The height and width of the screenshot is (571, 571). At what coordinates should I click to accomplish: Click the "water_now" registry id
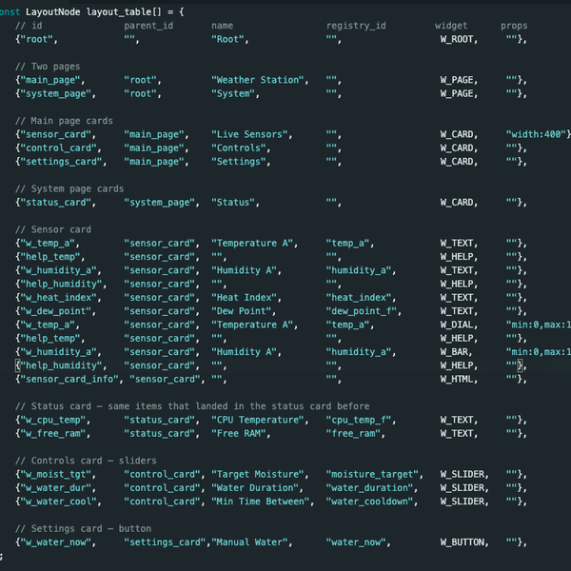coord(356,542)
